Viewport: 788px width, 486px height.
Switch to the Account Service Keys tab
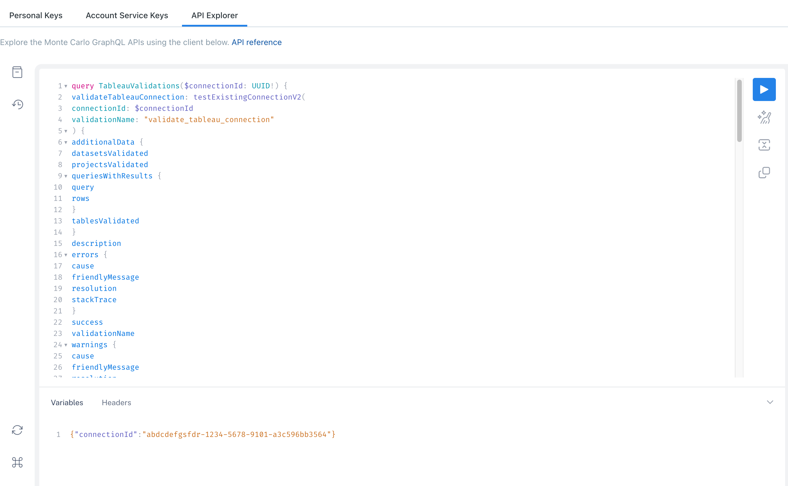(127, 15)
